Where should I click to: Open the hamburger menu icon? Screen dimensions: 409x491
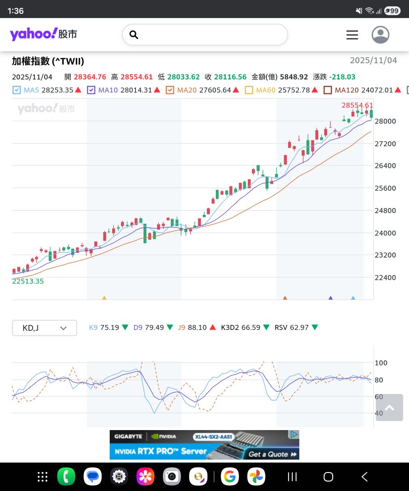[x=352, y=35]
